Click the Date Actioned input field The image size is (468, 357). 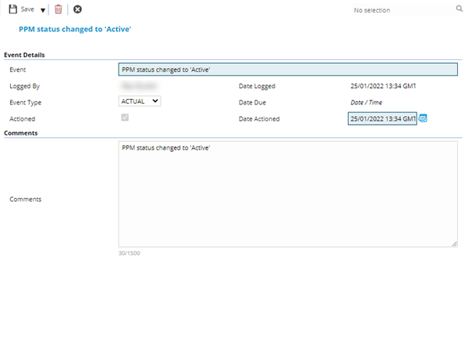tap(382, 118)
